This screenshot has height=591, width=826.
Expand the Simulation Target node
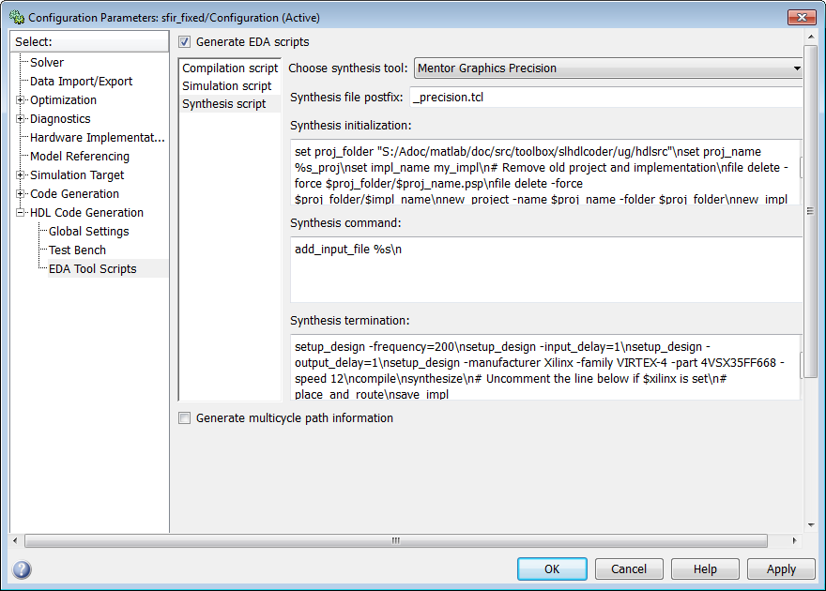20,175
